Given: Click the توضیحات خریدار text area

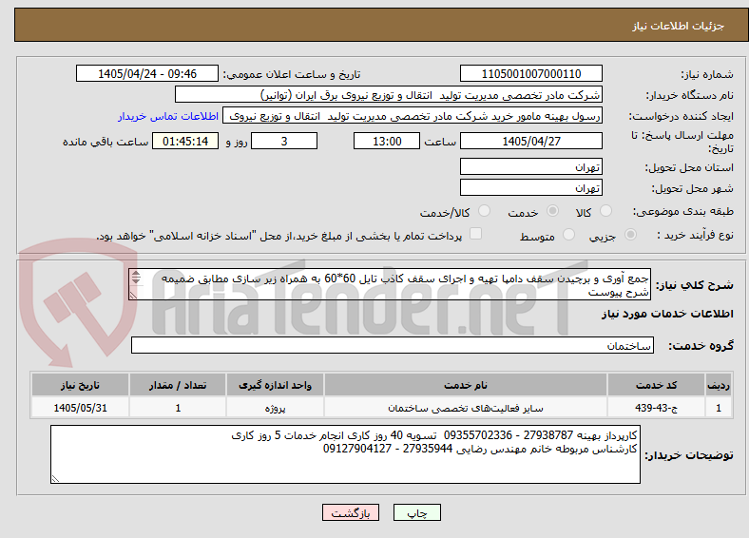Looking at the screenshot, I should (x=345, y=455).
